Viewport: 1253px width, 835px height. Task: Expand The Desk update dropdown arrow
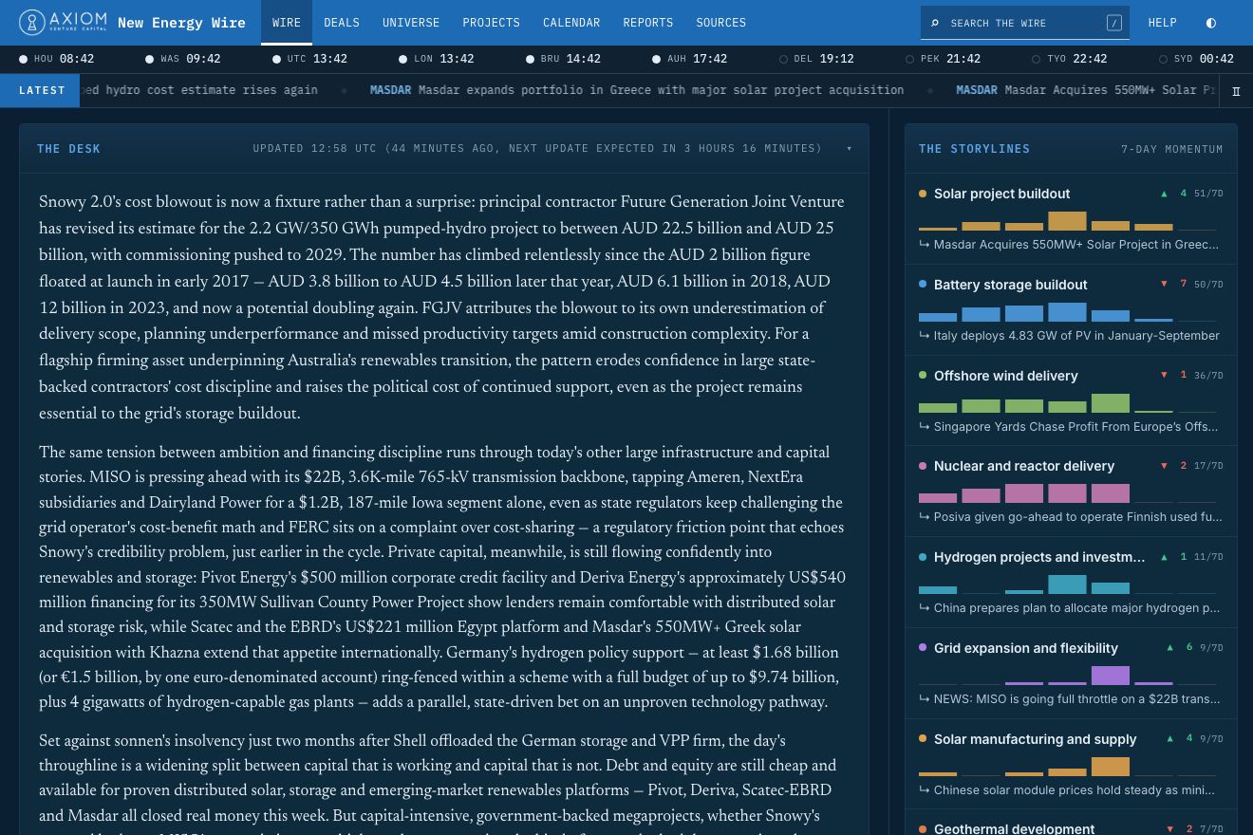849,148
